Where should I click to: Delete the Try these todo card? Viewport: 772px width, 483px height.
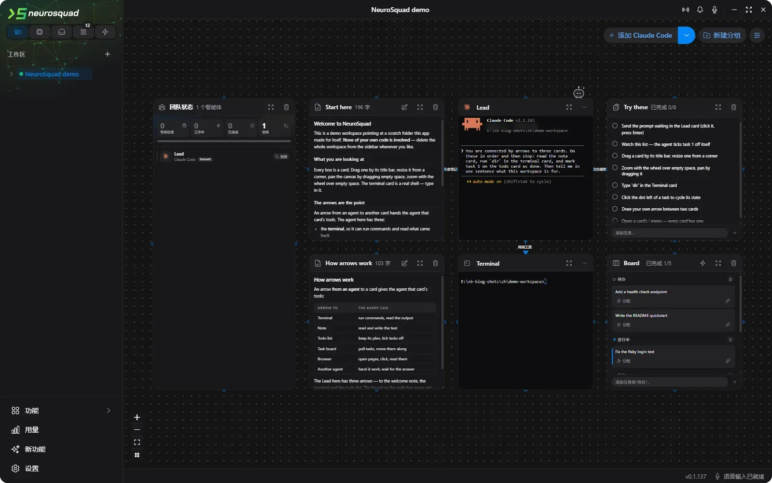point(733,107)
